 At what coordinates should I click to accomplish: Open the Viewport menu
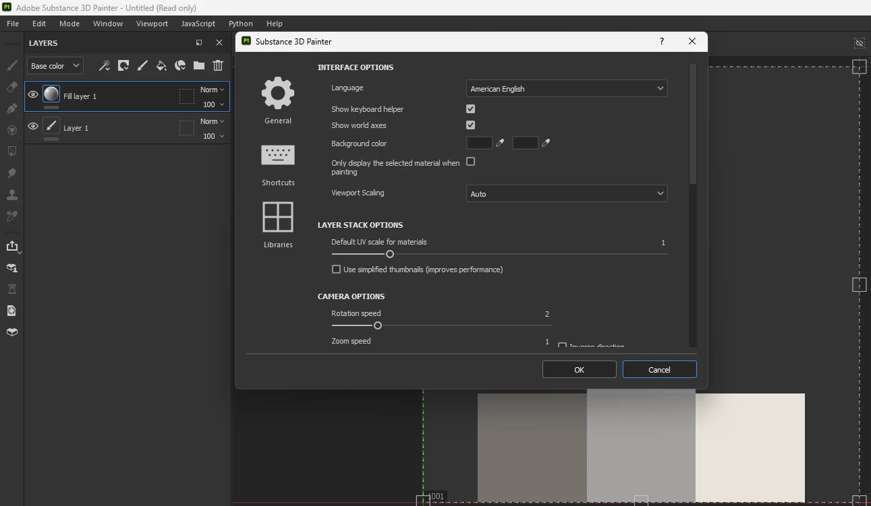click(152, 24)
